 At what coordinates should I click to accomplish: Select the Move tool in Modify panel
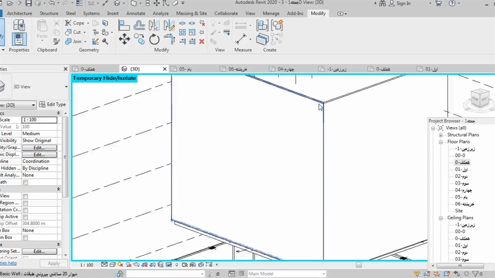pos(124,39)
